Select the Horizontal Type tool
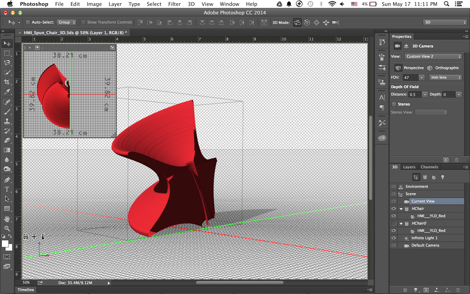470x294 pixels. [x=7, y=189]
